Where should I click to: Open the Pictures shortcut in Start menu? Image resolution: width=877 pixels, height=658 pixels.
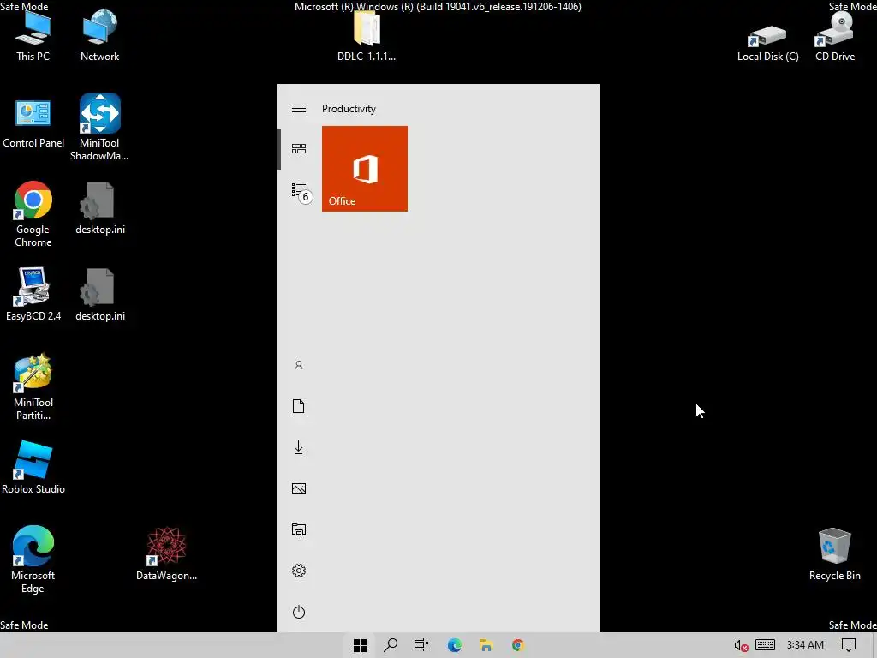tap(299, 488)
